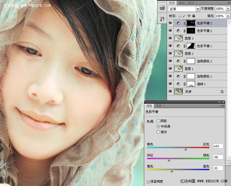Viewport: 231px width, 186px height.
Task: Switch to the 调整 tab
Action: coord(149,106)
